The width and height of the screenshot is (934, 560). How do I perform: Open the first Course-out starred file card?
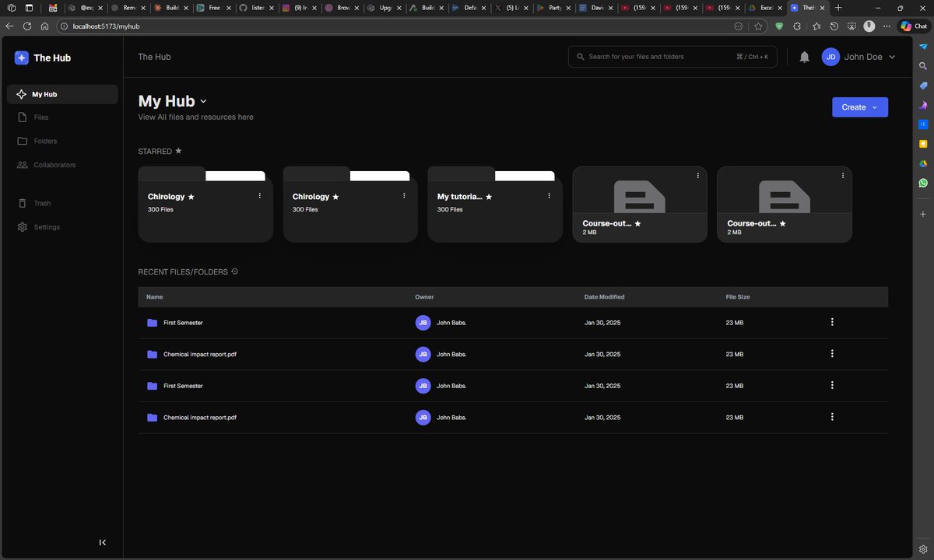click(x=640, y=204)
